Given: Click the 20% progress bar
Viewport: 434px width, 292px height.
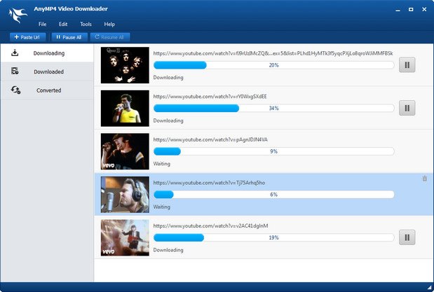Looking at the screenshot, I should (273, 65).
